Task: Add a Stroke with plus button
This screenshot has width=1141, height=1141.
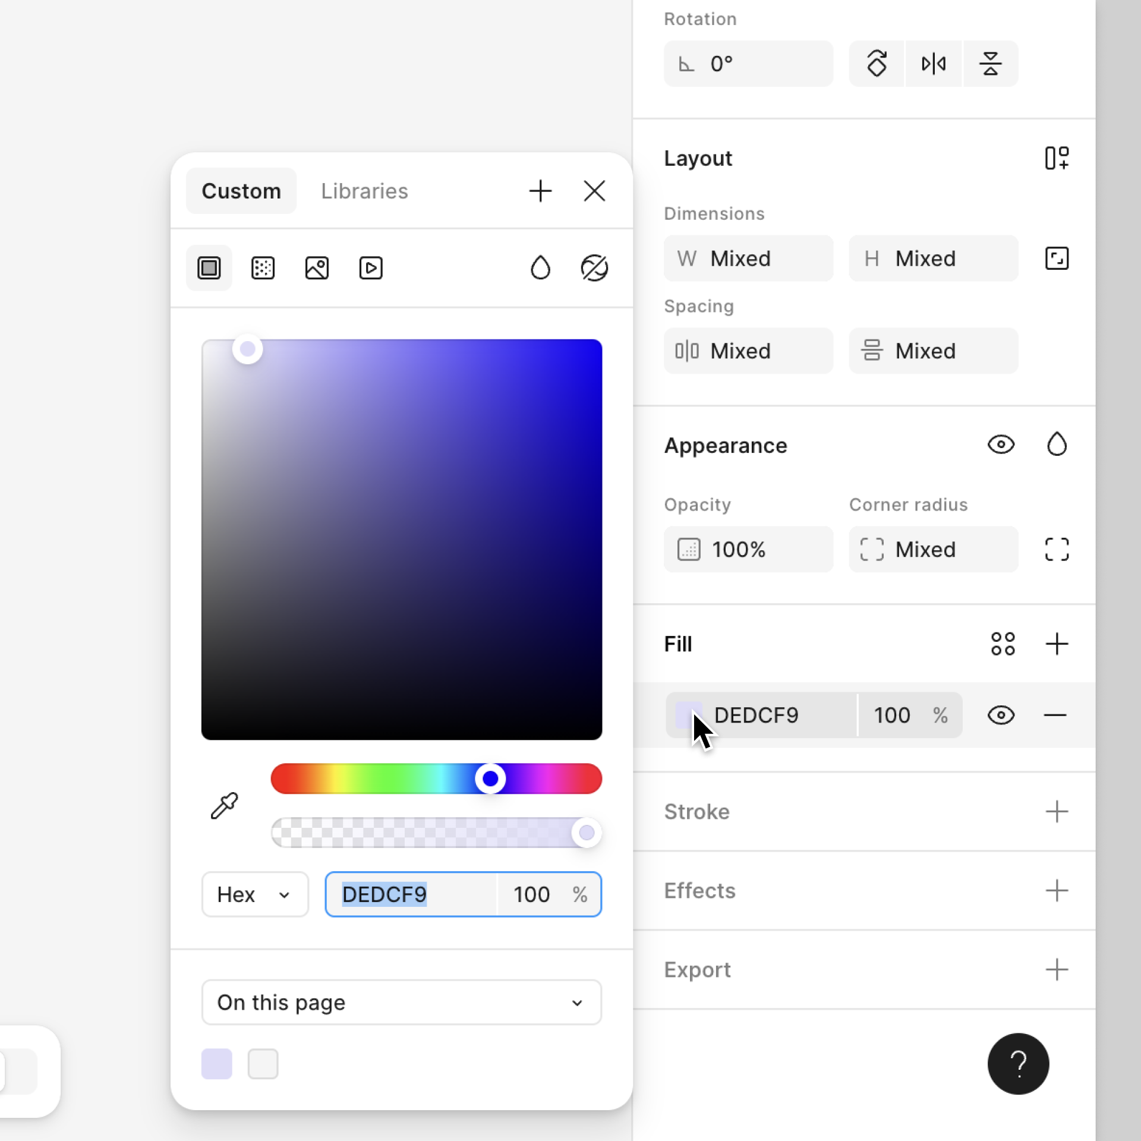Action: [1057, 812]
